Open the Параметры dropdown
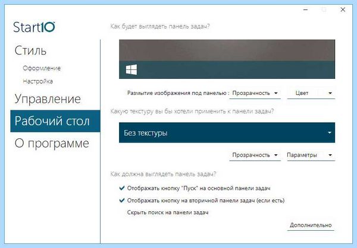 pos(311,155)
